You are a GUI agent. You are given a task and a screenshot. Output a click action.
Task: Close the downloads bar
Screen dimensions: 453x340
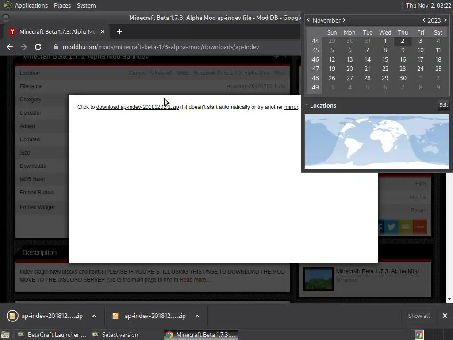pyautogui.click(x=445, y=316)
